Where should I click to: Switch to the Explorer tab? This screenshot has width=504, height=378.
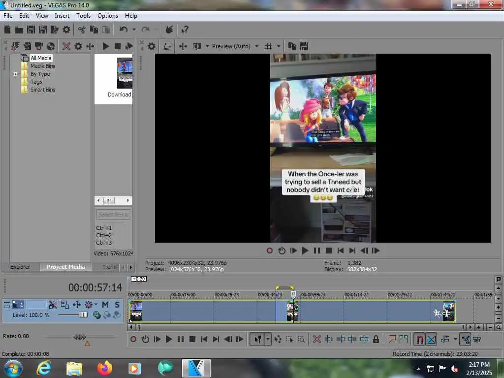(20, 267)
